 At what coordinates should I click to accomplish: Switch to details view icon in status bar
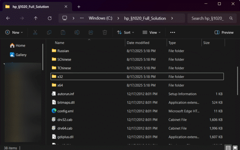(228, 148)
